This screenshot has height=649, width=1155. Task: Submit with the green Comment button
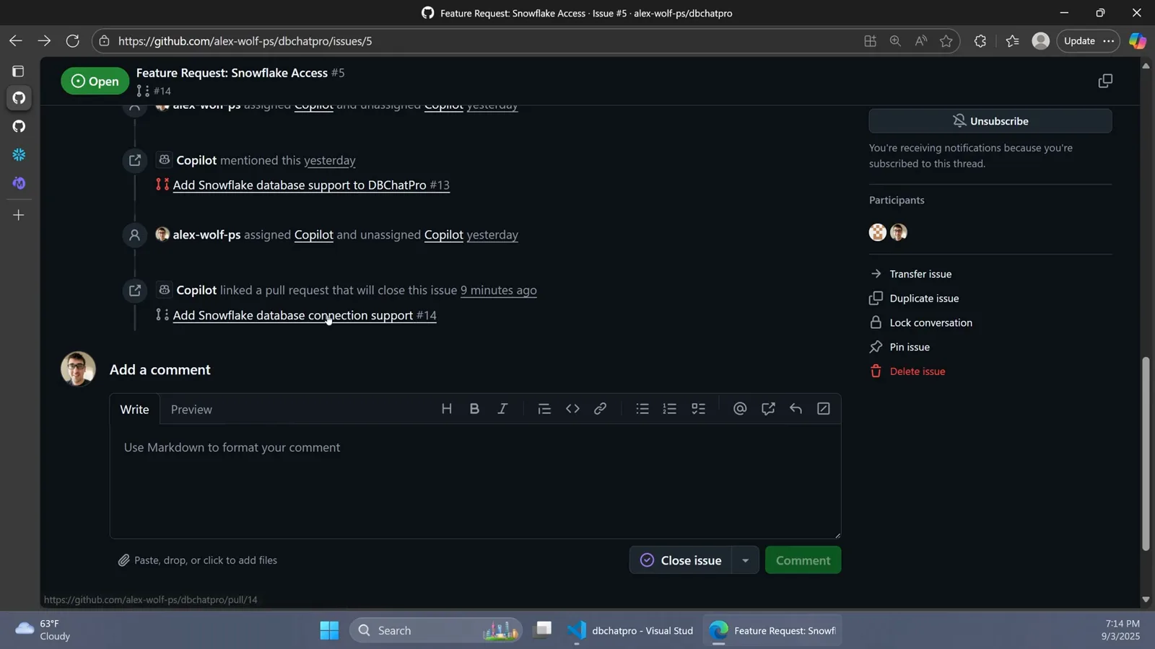point(803,560)
